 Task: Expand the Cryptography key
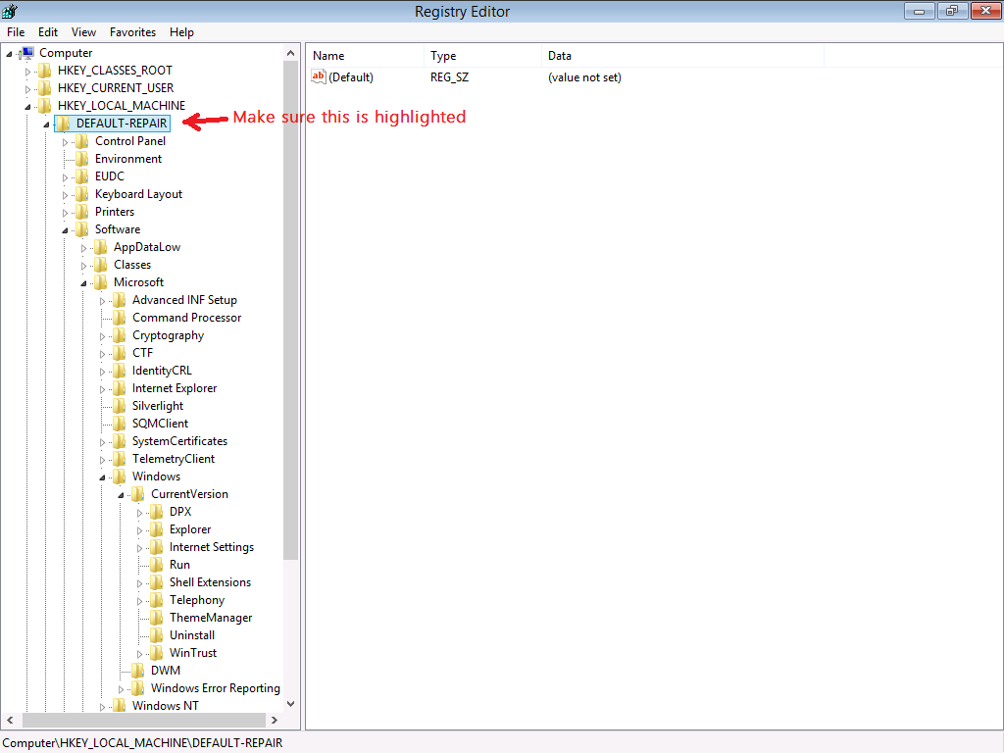coord(103,335)
